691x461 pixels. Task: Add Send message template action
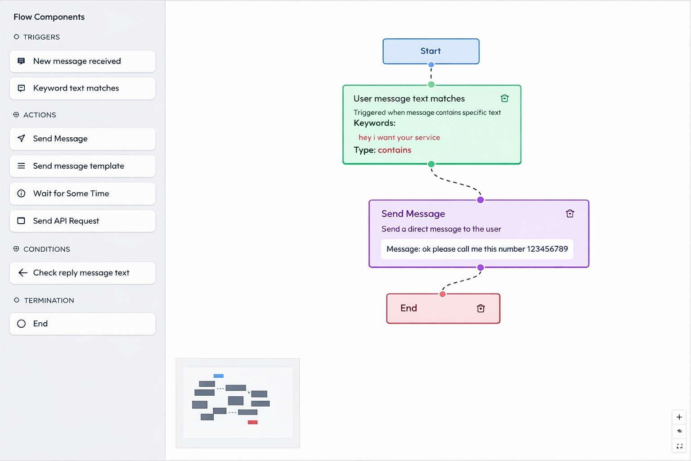coord(82,166)
